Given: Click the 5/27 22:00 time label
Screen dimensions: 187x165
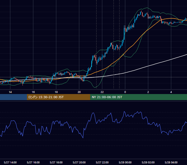Looking at the screenshot, I should pyautogui.click(x=102, y=162).
